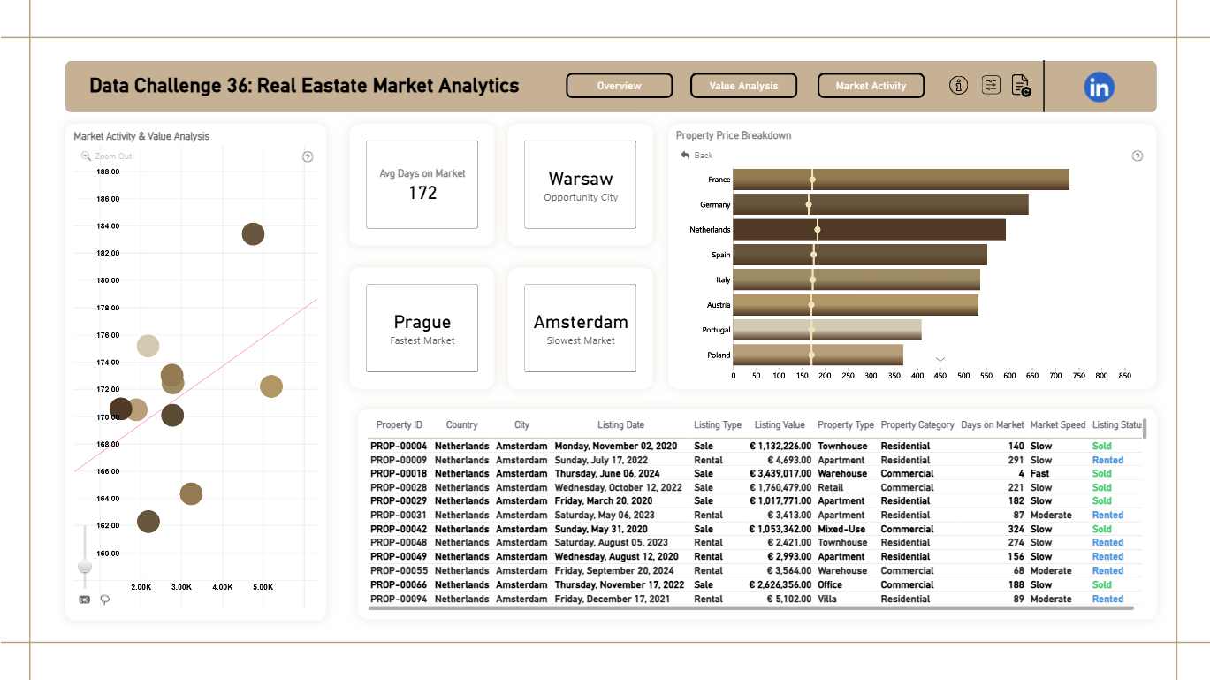Click the document report icon in header

click(1021, 86)
